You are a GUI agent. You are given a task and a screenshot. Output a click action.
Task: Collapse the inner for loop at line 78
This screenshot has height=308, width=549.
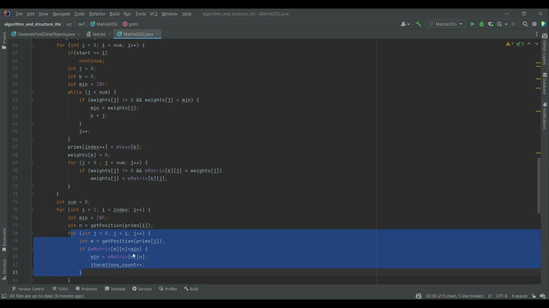(31, 234)
